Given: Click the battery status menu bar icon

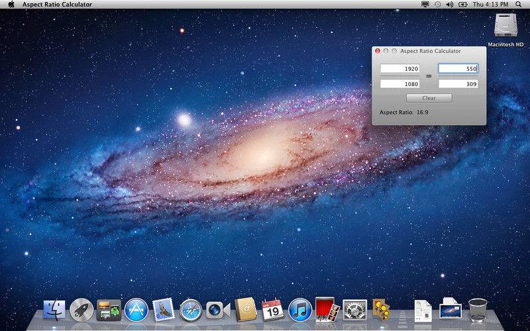Looking at the screenshot, I should pos(462,5).
